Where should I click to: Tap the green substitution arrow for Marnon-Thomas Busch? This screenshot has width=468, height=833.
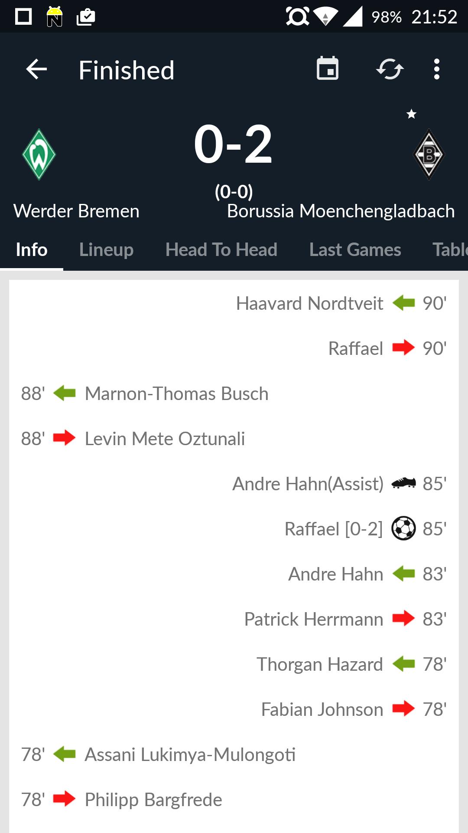[x=64, y=393]
